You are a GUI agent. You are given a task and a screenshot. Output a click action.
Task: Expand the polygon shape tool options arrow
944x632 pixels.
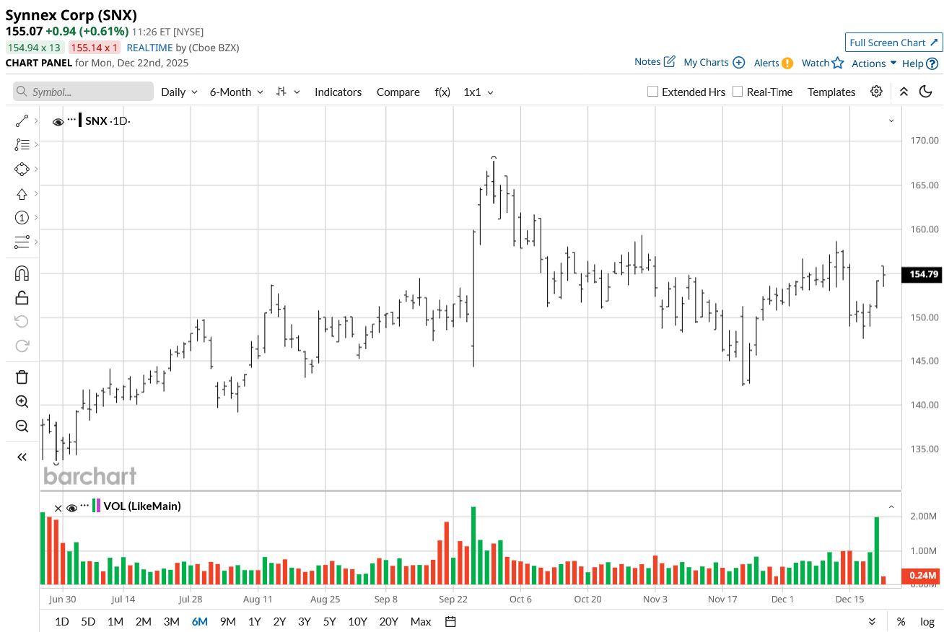[x=36, y=170]
